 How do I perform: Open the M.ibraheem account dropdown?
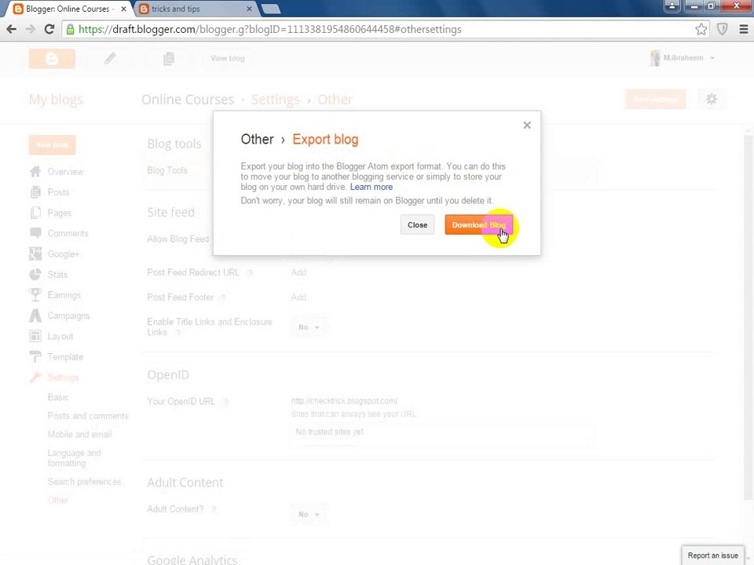[x=683, y=58]
